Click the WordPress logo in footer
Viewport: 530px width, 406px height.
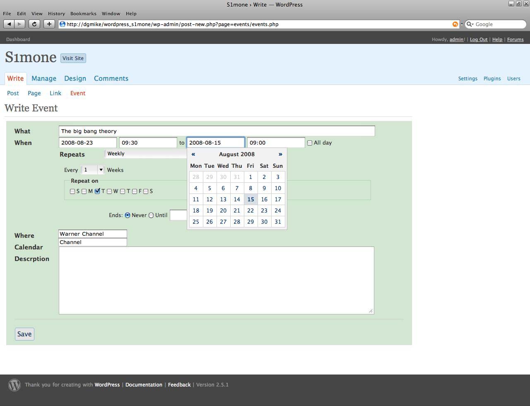pos(14,385)
